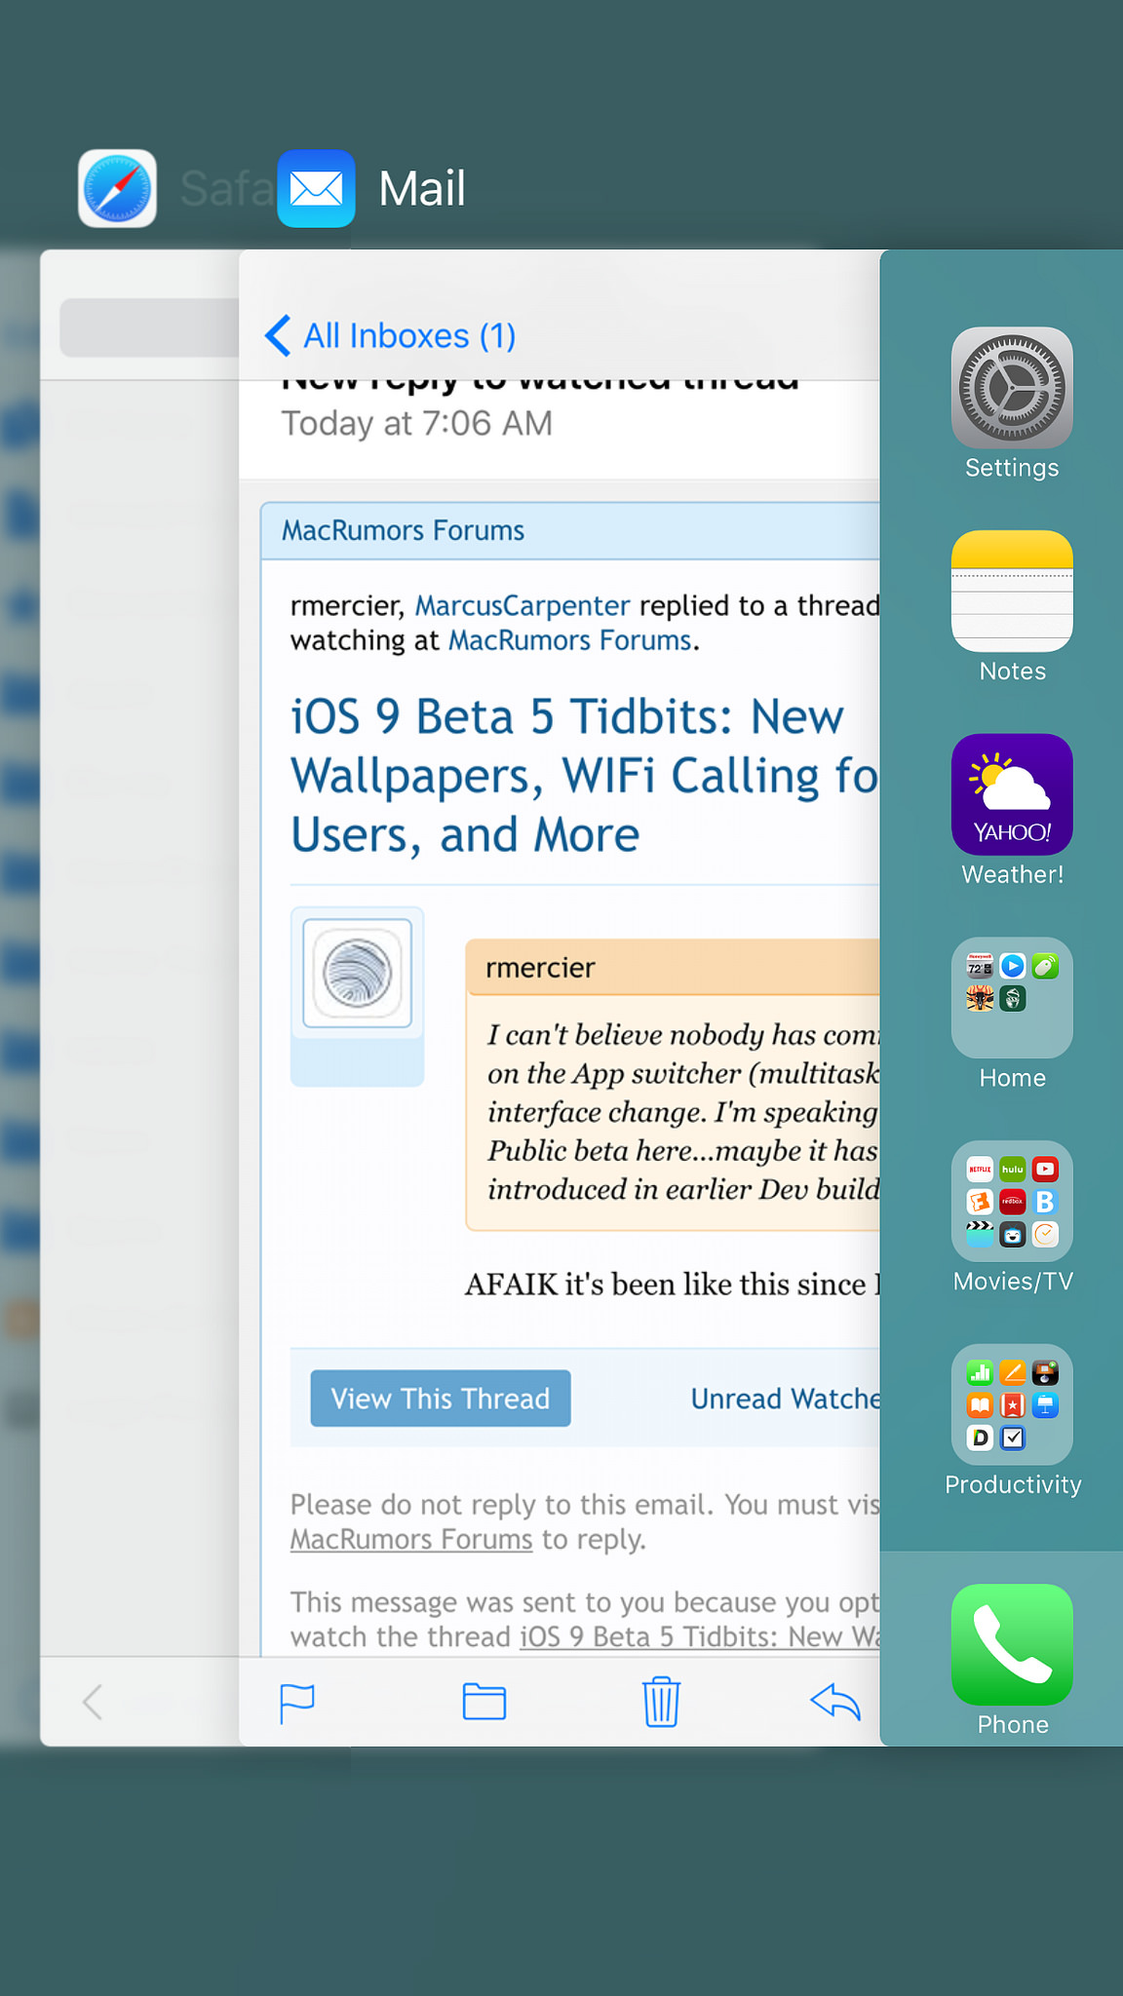Open the Notes app icon

click(x=1012, y=591)
